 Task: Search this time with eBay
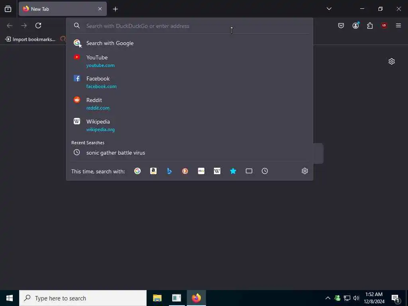(x=201, y=171)
